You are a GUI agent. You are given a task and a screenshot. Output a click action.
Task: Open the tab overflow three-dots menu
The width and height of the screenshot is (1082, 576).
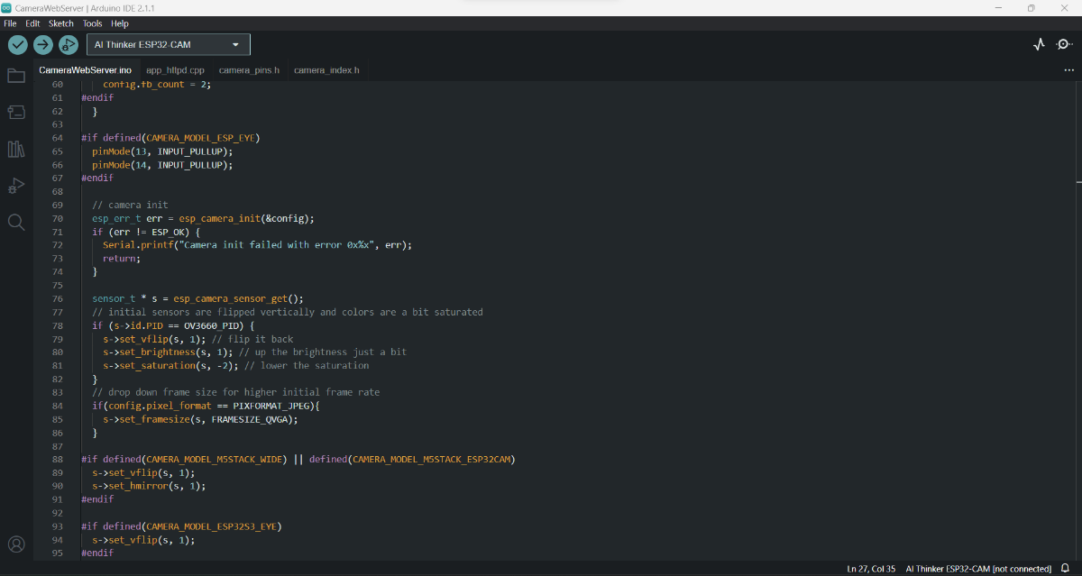pyautogui.click(x=1068, y=70)
